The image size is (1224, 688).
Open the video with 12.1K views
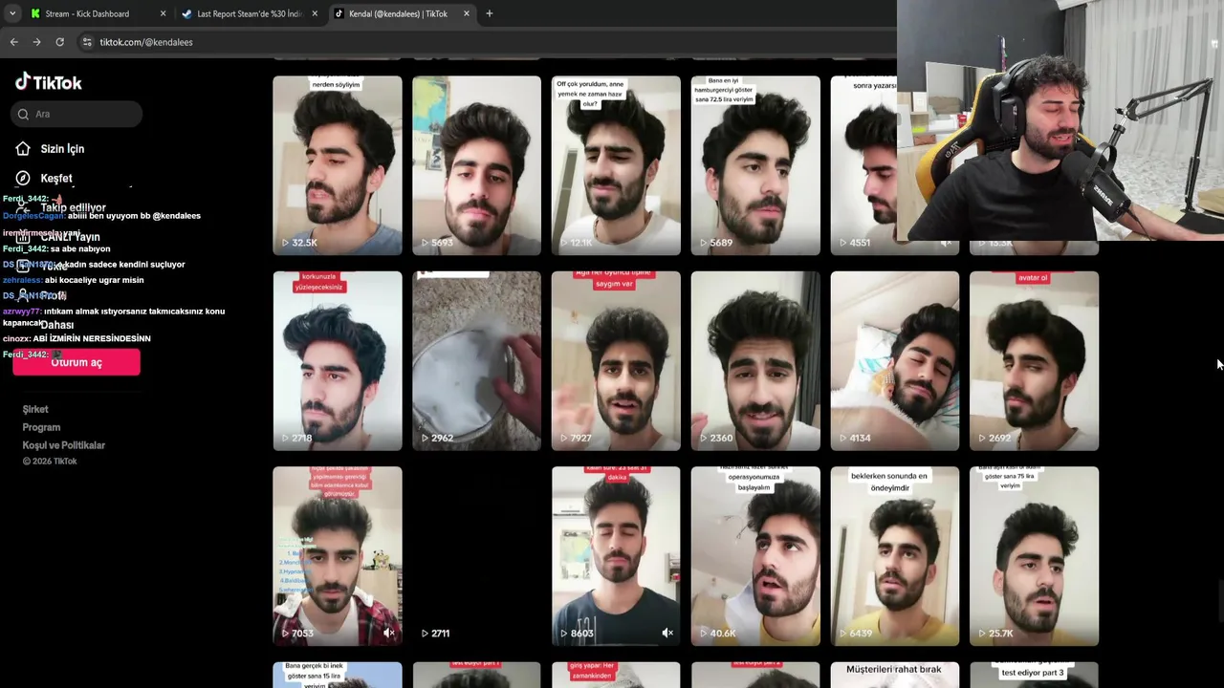616,165
